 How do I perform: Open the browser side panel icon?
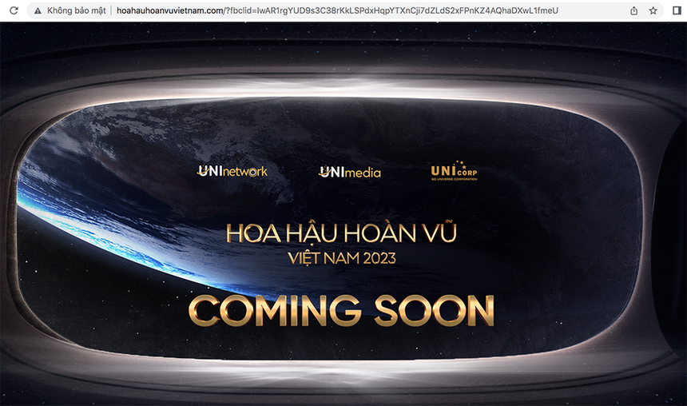click(676, 10)
